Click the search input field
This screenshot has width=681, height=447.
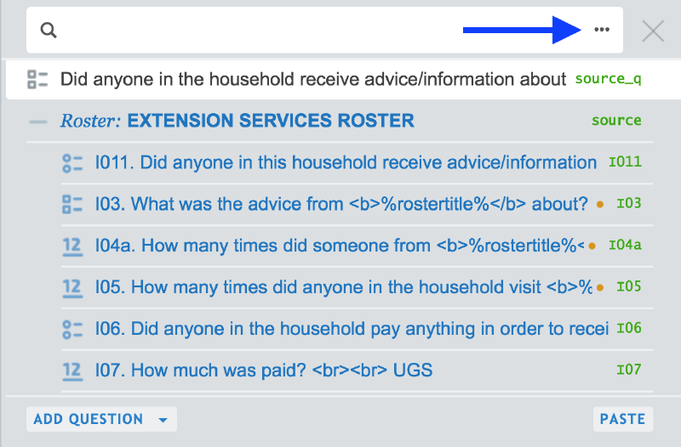(x=255, y=31)
